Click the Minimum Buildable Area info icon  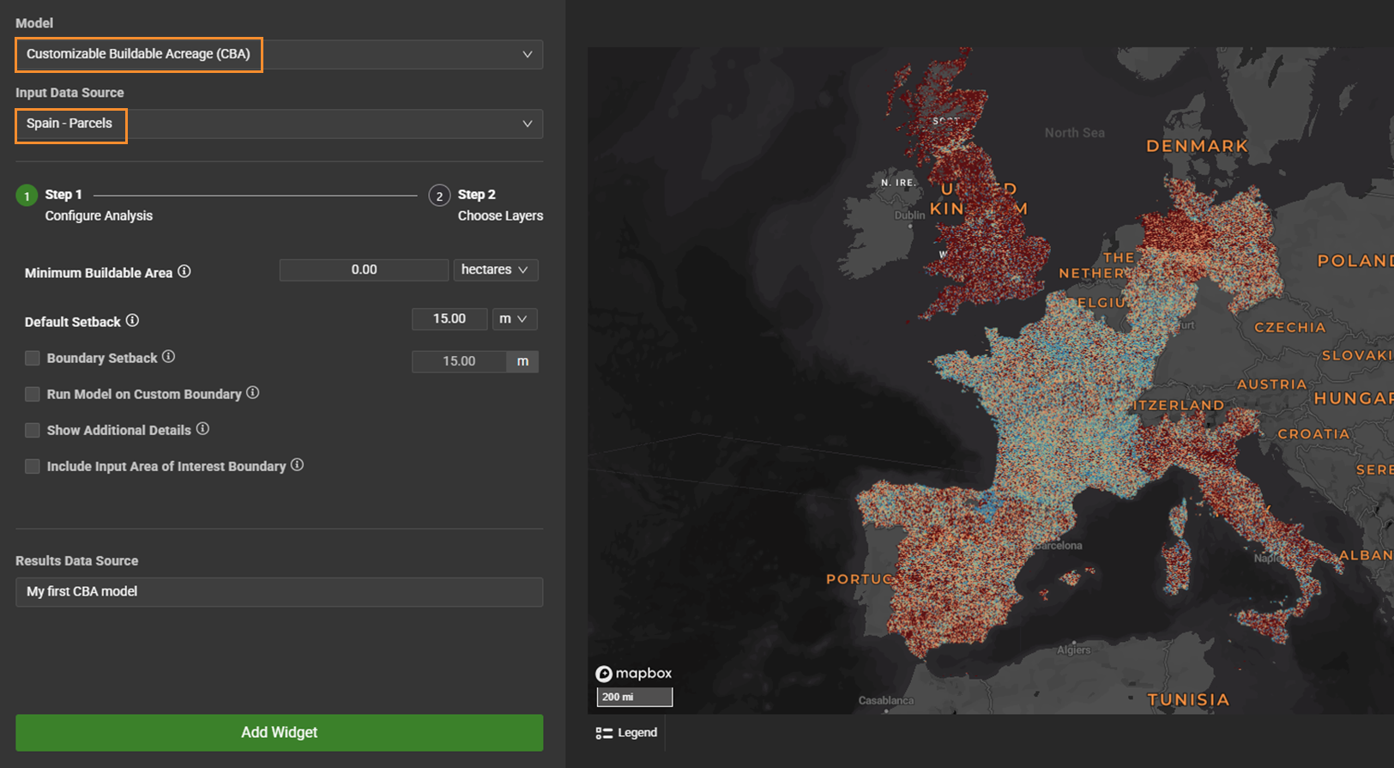tap(184, 272)
